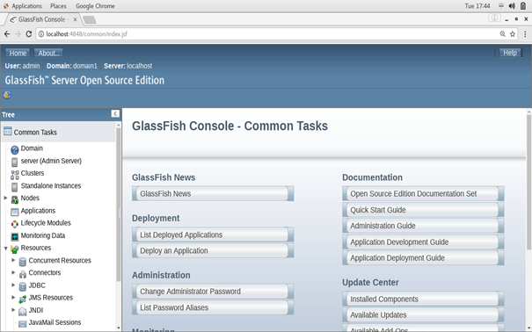The width and height of the screenshot is (532, 332).
Task: Go back with browser back arrow
Action: [7, 34]
